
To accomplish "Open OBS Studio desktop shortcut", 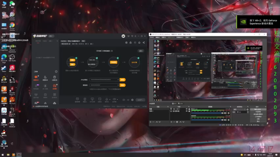I will coord(12,58).
